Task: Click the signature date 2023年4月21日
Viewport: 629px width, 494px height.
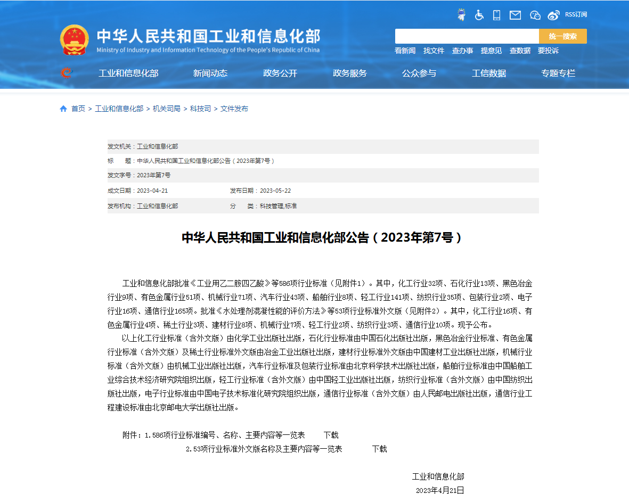Action: [439, 490]
